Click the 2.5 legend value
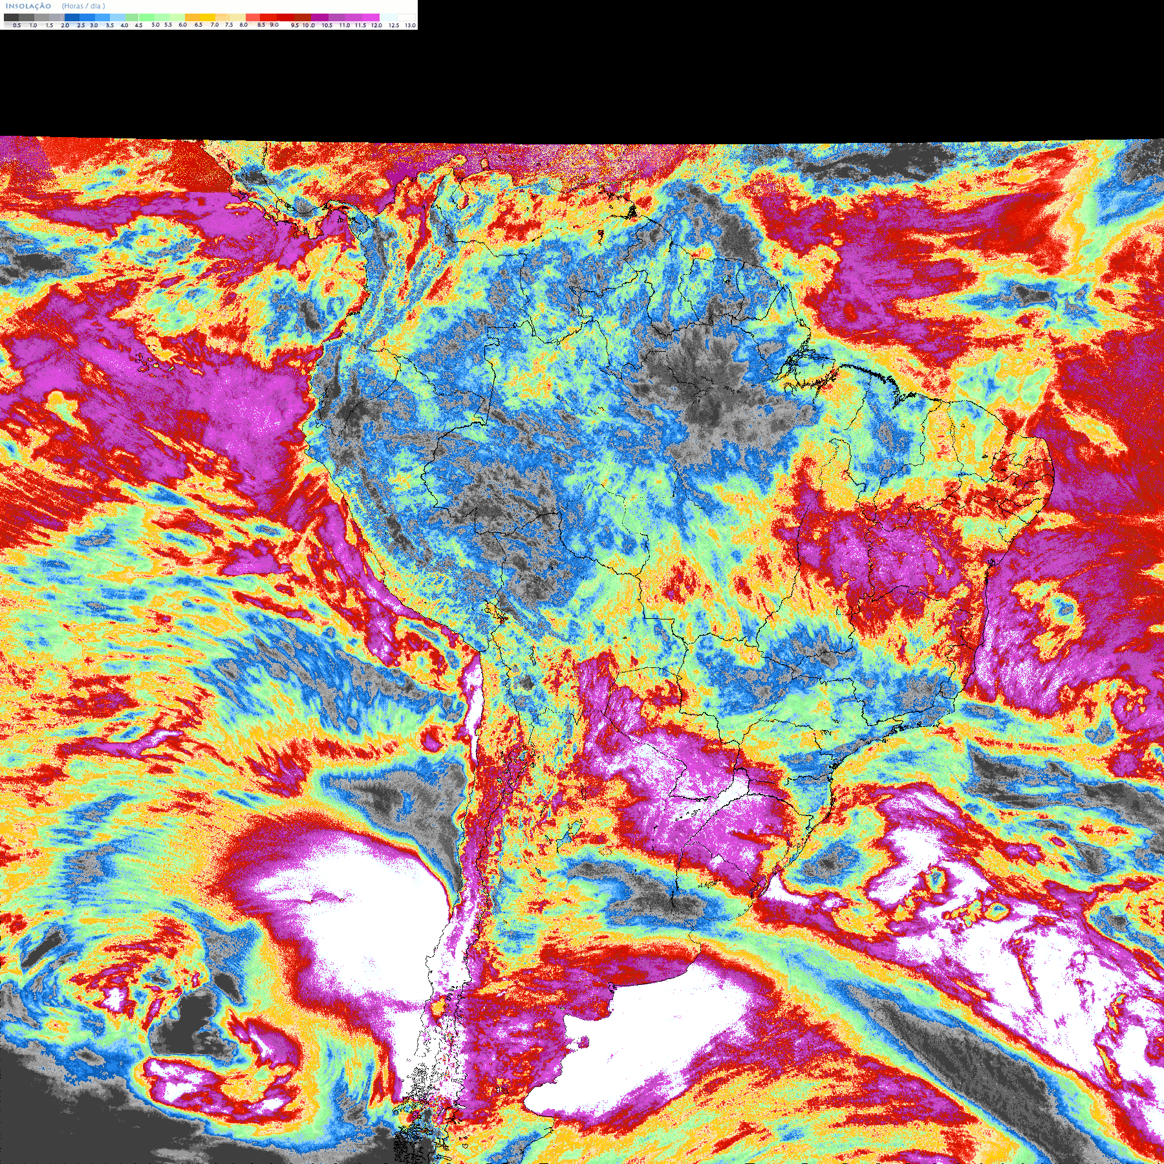1164x1164 pixels. click(x=81, y=25)
